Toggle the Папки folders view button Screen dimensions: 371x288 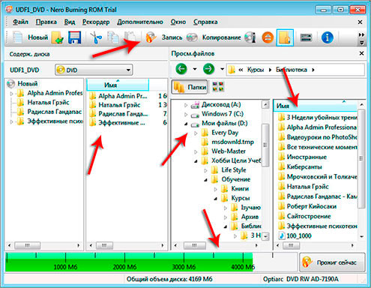[x=190, y=87]
